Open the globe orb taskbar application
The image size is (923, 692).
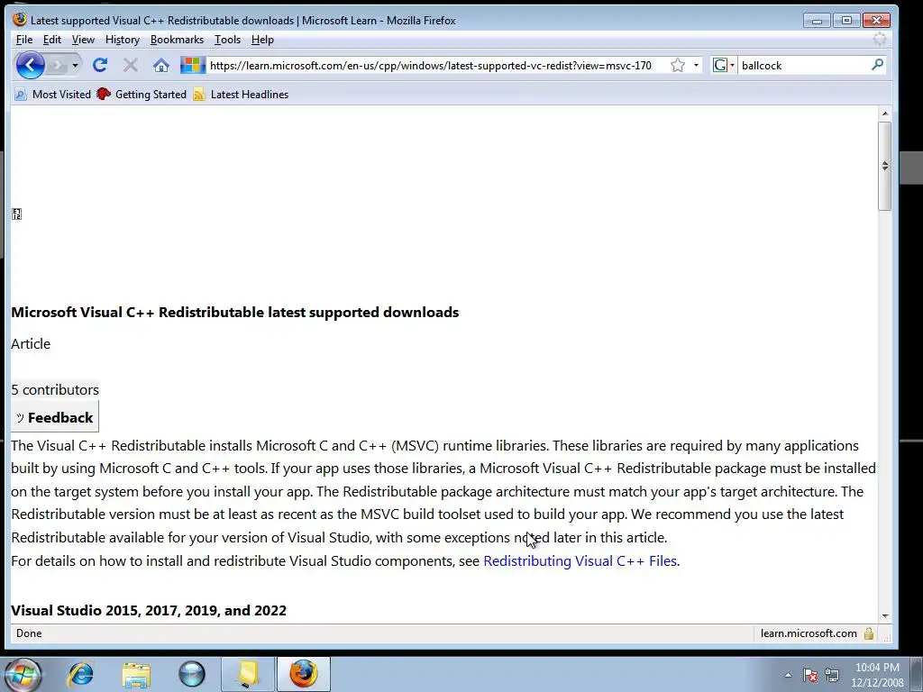192,674
